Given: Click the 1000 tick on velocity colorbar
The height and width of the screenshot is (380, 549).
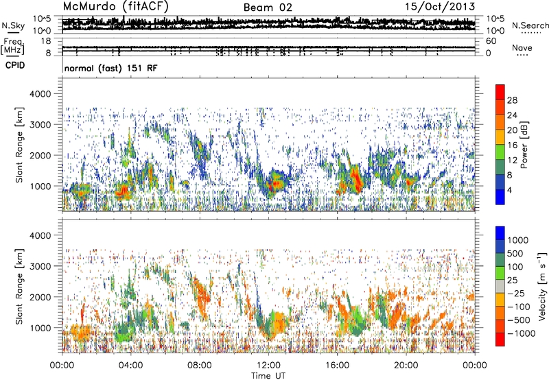Looking at the screenshot, I should pos(517,240).
